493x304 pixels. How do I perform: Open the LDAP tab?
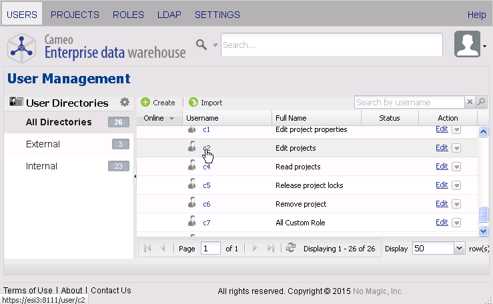(x=169, y=15)
